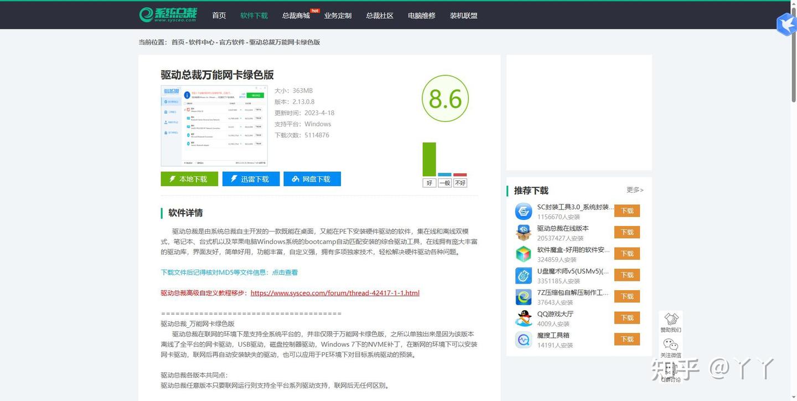Open the sysceo forum thread-42417 link
Image resolution: width=797 pixels, height=401 pixels.
[335, 293]
